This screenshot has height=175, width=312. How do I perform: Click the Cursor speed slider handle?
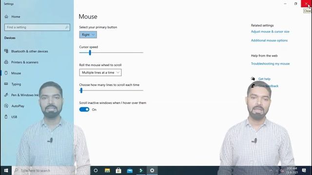pos(90,52)
